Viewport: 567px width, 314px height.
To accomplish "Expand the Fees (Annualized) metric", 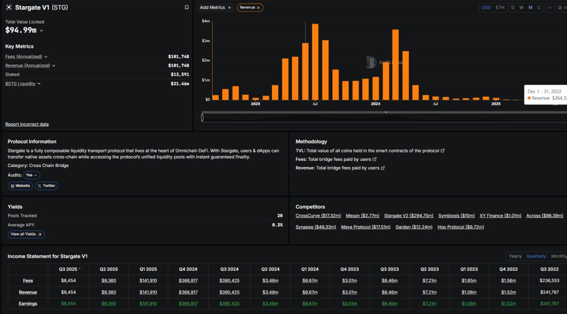I will (x=46, y=57).
